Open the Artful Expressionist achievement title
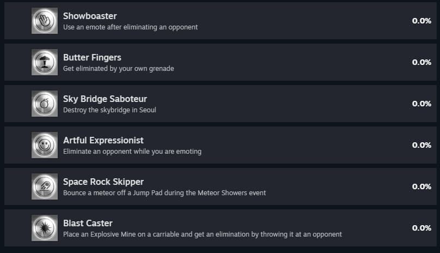The image size is (440, 253). coord(103,140)
